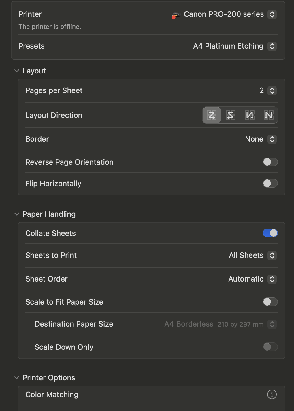Click the Presets popup arrows icon
Viewport: 294px width, 411px height.
272,46
